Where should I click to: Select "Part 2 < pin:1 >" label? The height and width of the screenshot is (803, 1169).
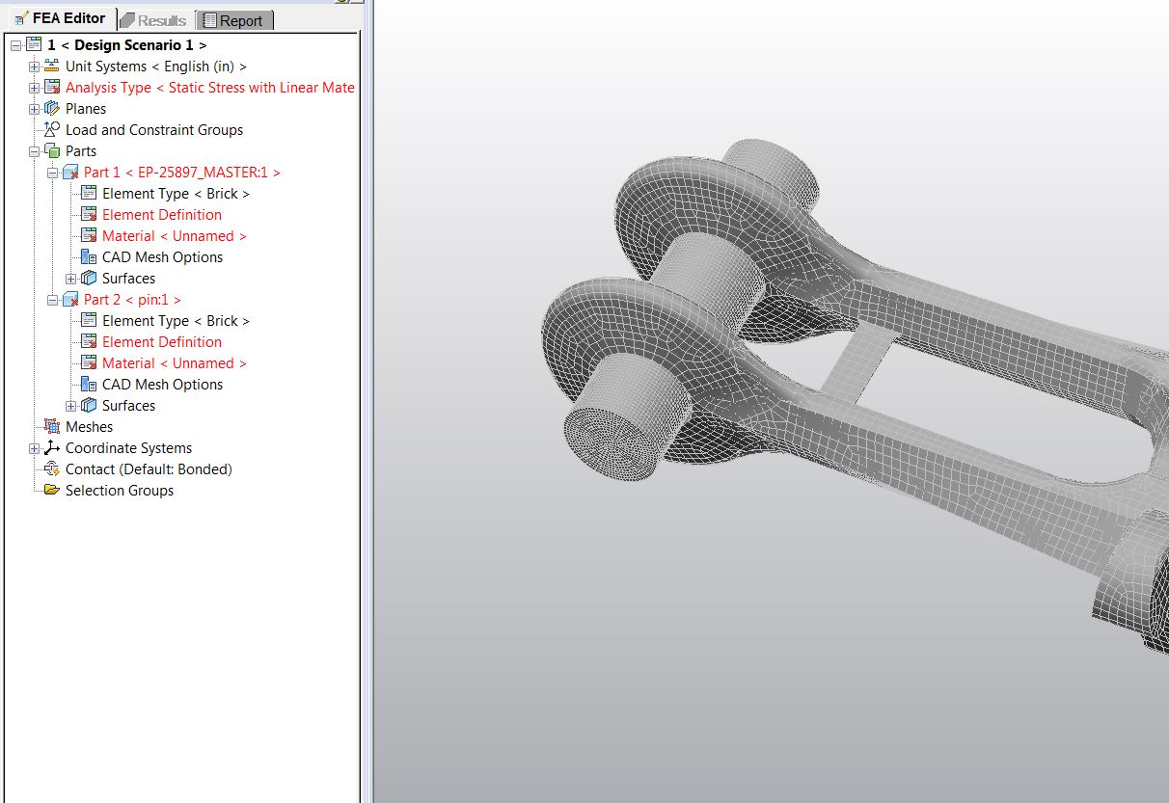(132, 300)
